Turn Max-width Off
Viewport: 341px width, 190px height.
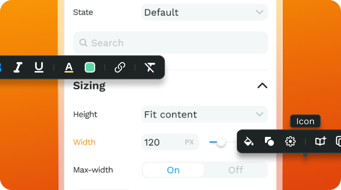(x=236, y=170)
